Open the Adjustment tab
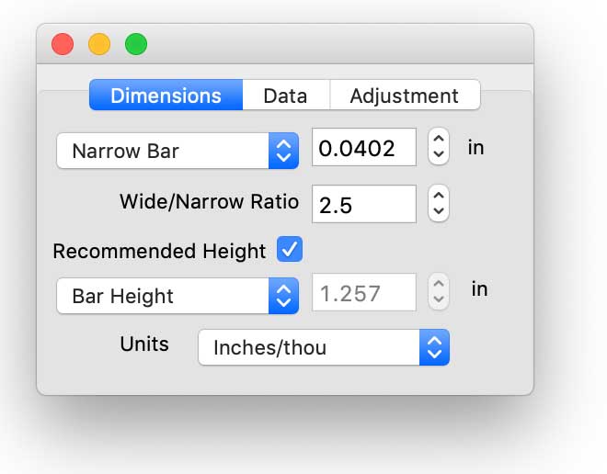607x474 pixels. (x=405, y=96)
